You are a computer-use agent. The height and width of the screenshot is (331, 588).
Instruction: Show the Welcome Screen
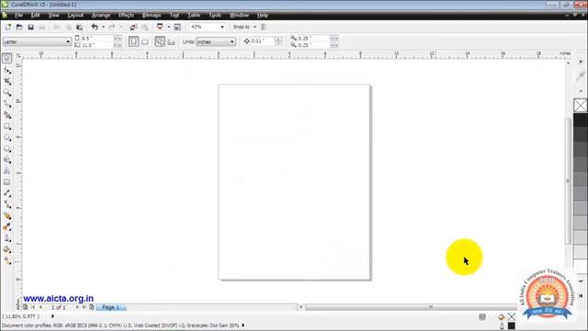[x=177, y=27]
